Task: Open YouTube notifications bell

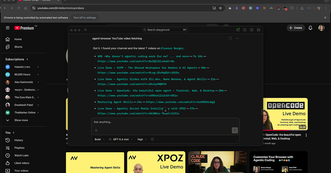Action: [310, 28]
